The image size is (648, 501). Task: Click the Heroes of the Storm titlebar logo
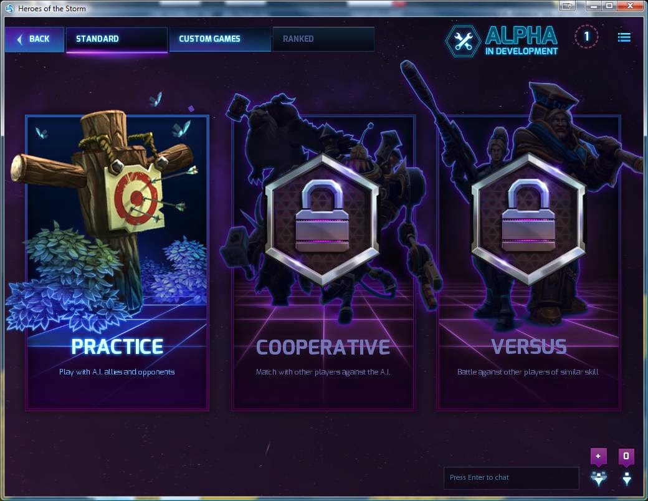click(x=9, y=8)
